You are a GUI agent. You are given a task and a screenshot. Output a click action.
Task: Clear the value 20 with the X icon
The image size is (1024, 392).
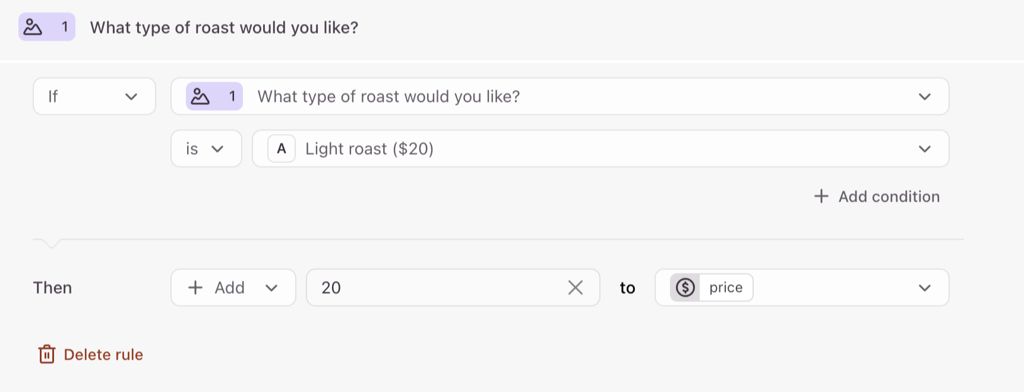click(x=575, y=287)
